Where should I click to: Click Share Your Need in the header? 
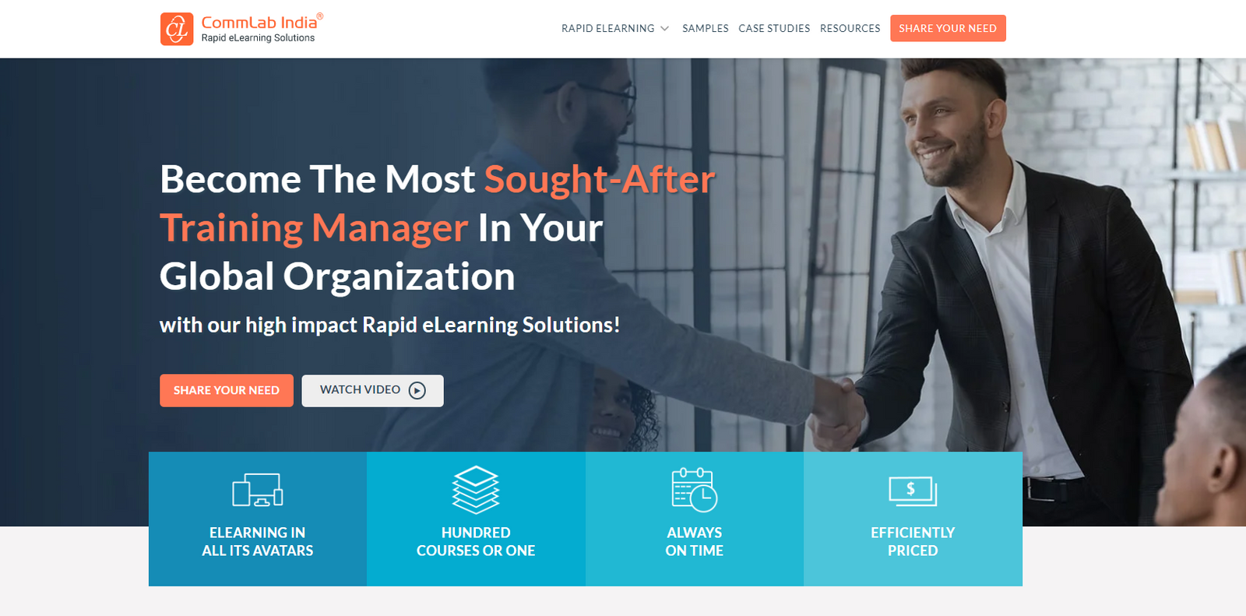tap(948, 28)
